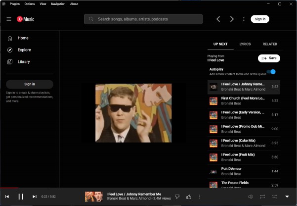
Task: Play I Feel Love (Early Version) queue item
Action: click(244, 115)
